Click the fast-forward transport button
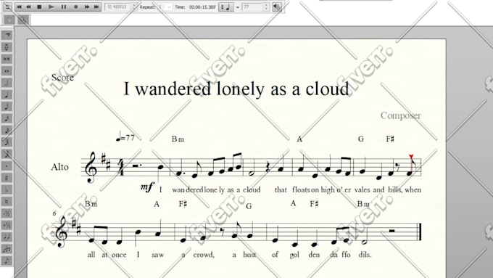 coord(87,7)
